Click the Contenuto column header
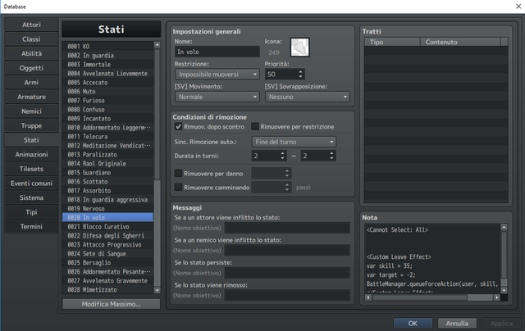 (x=460, y=42)
